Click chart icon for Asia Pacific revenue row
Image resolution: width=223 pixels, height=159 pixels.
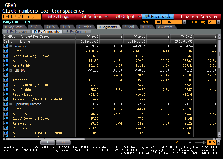pyautogui.click(x=6, y=65)
